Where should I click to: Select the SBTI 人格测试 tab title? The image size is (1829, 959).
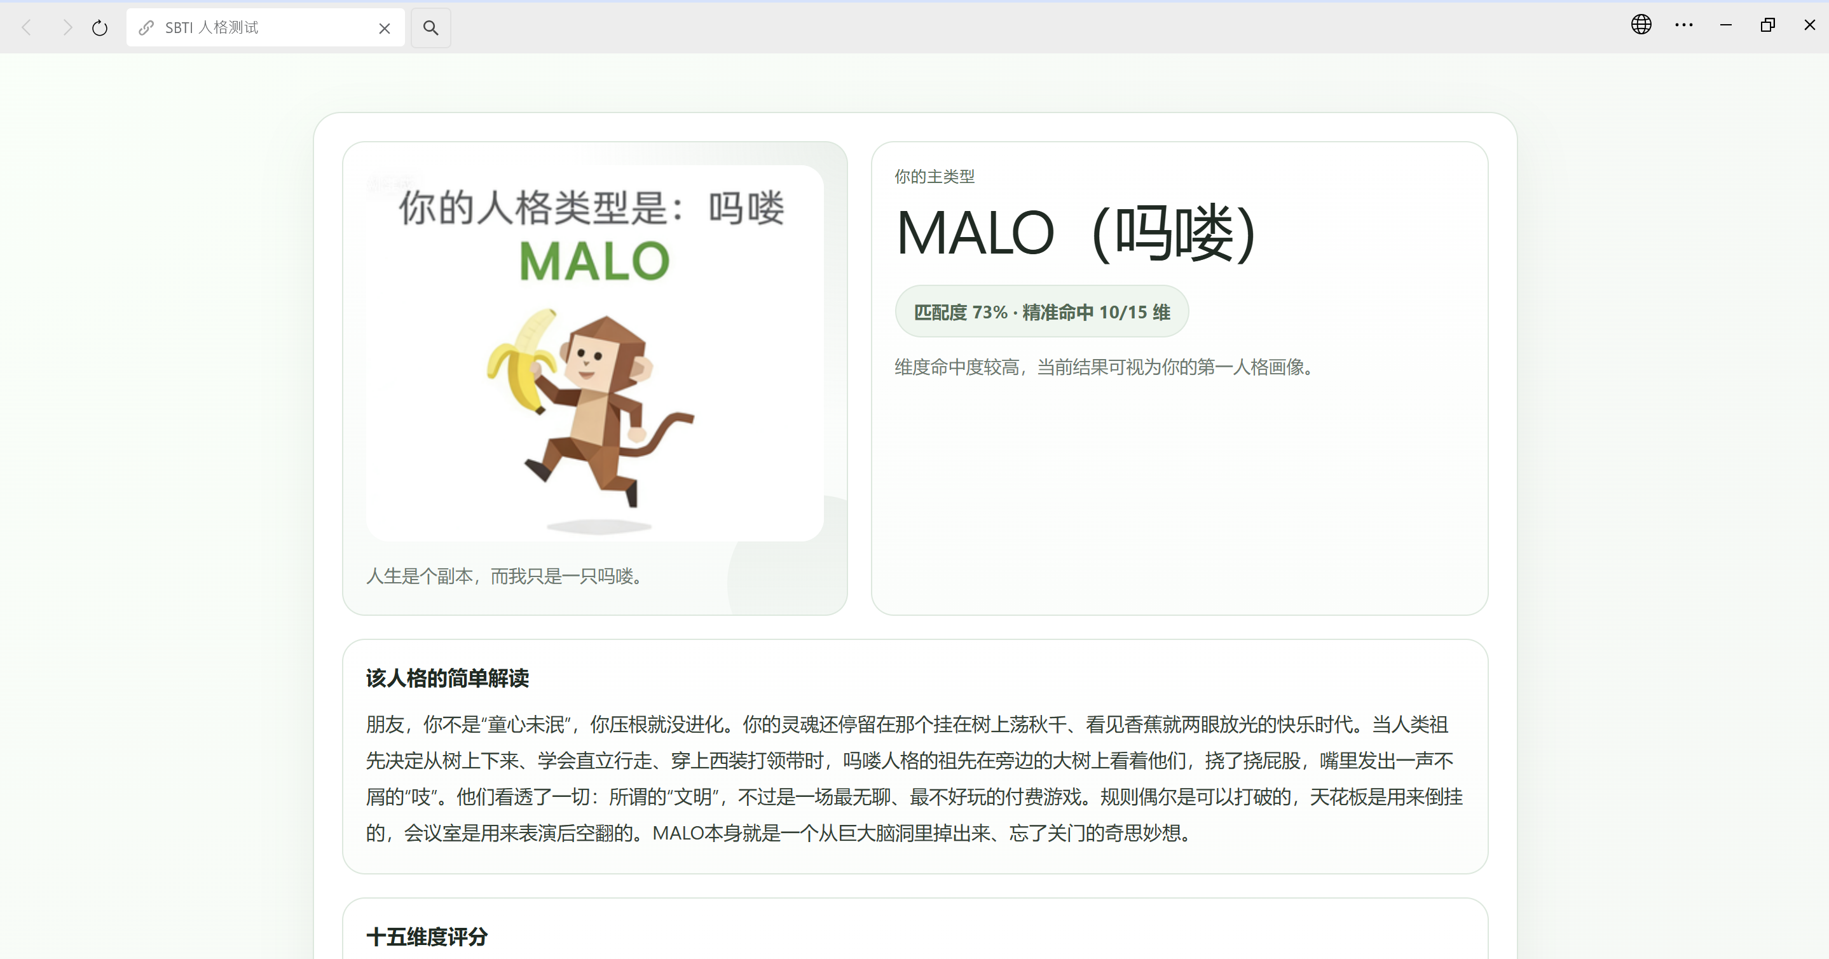[212, 28]
